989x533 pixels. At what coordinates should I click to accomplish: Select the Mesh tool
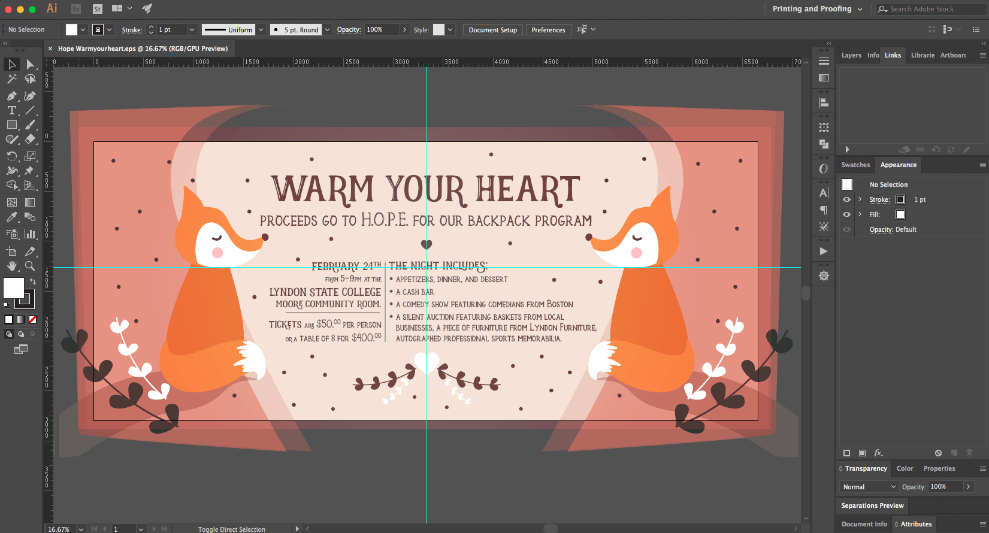tap(11, 202)
